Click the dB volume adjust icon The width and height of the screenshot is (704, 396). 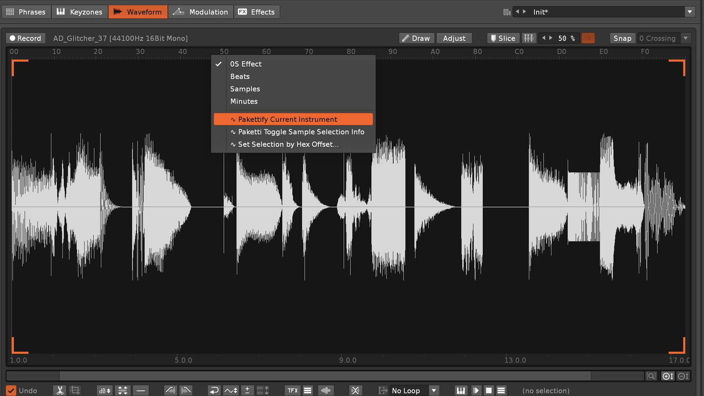pyautogui.click(x=104, y=390)
